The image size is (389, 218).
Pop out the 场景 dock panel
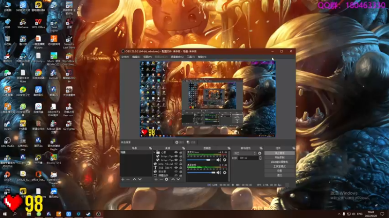150,148
